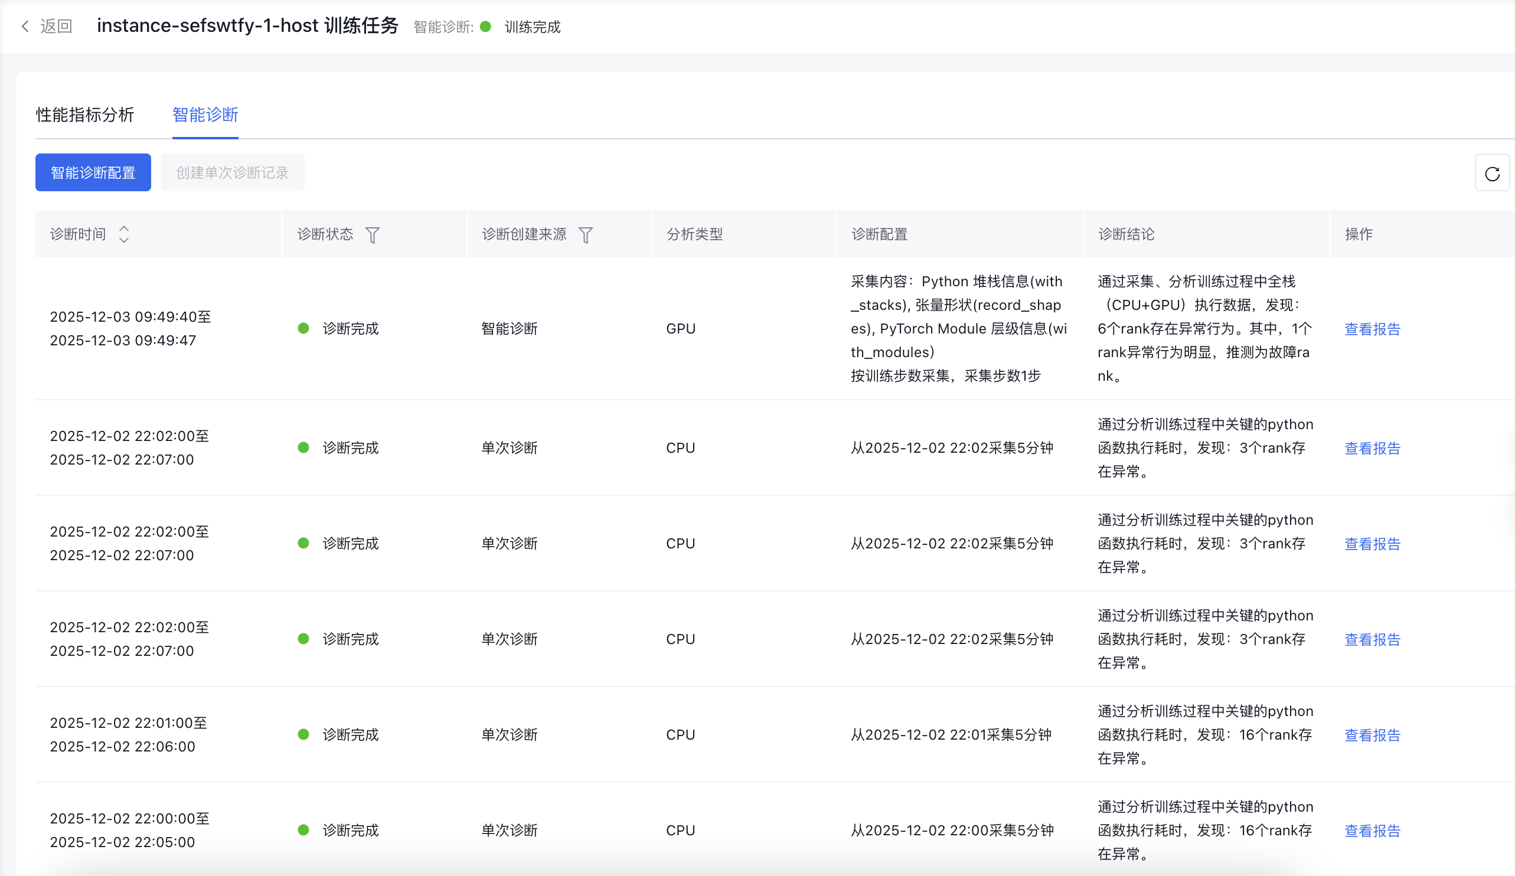View report for the 22:01:00 diagnosis

[1372, 735]
